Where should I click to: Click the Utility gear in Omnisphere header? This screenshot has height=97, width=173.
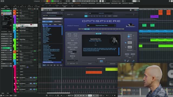click(x=72, y=15)
